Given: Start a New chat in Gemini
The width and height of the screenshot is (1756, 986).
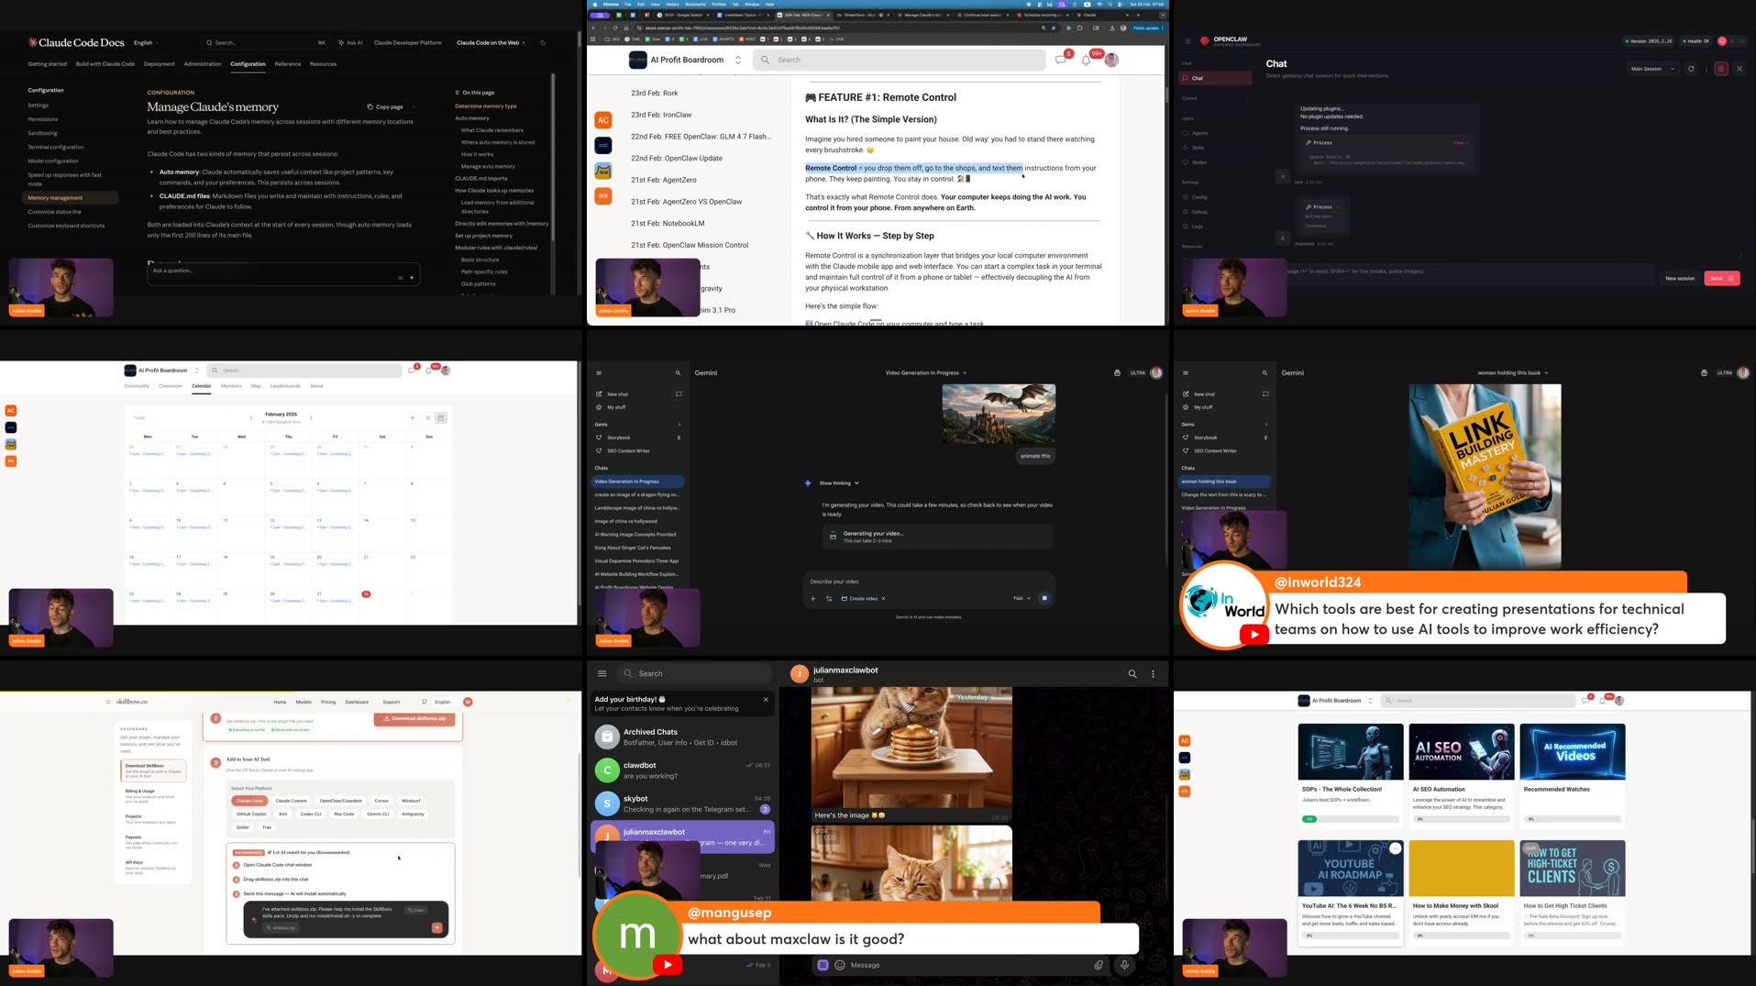Looking at the screenshot, I should point(615,393).
